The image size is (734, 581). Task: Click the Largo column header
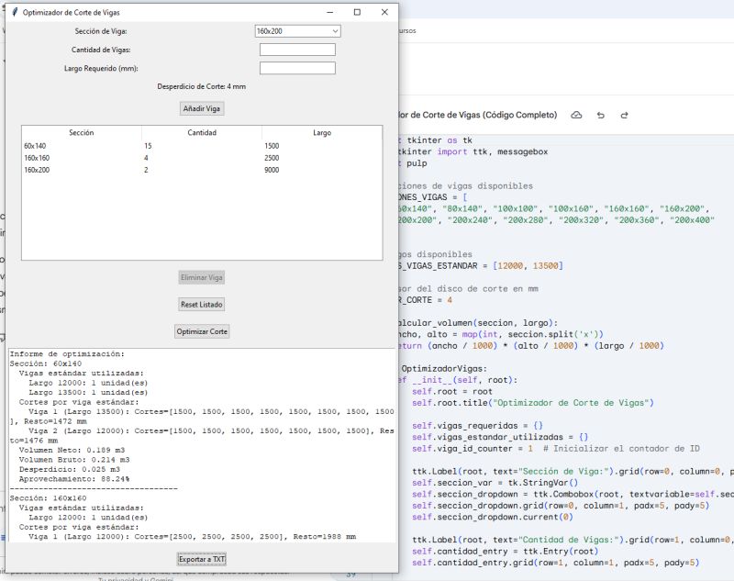(322, 133)
